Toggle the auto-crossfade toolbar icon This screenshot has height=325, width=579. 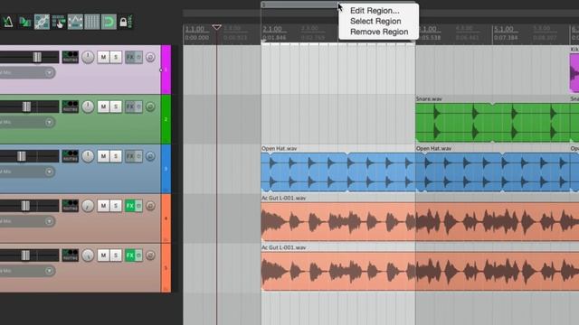click(24, 22)
